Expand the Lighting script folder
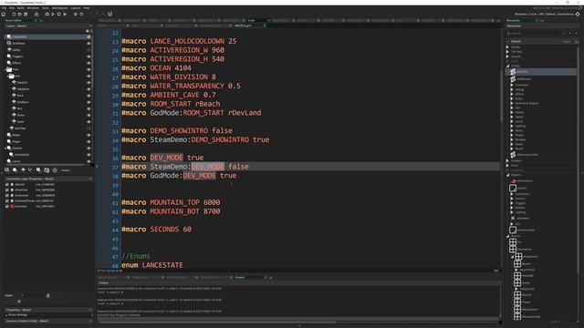The height and width of the screenshot is (328, 584). 512,126
